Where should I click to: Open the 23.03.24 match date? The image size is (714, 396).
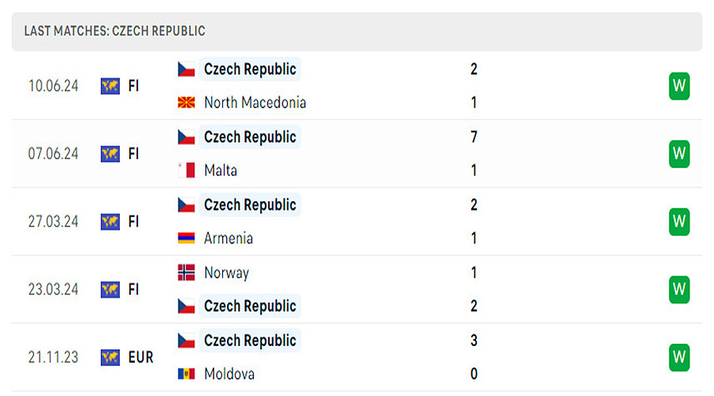(x=53, y=289)
